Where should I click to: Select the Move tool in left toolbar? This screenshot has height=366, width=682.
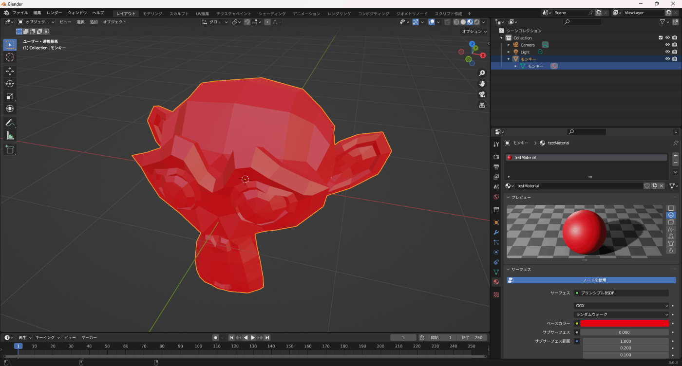[10, 71]
